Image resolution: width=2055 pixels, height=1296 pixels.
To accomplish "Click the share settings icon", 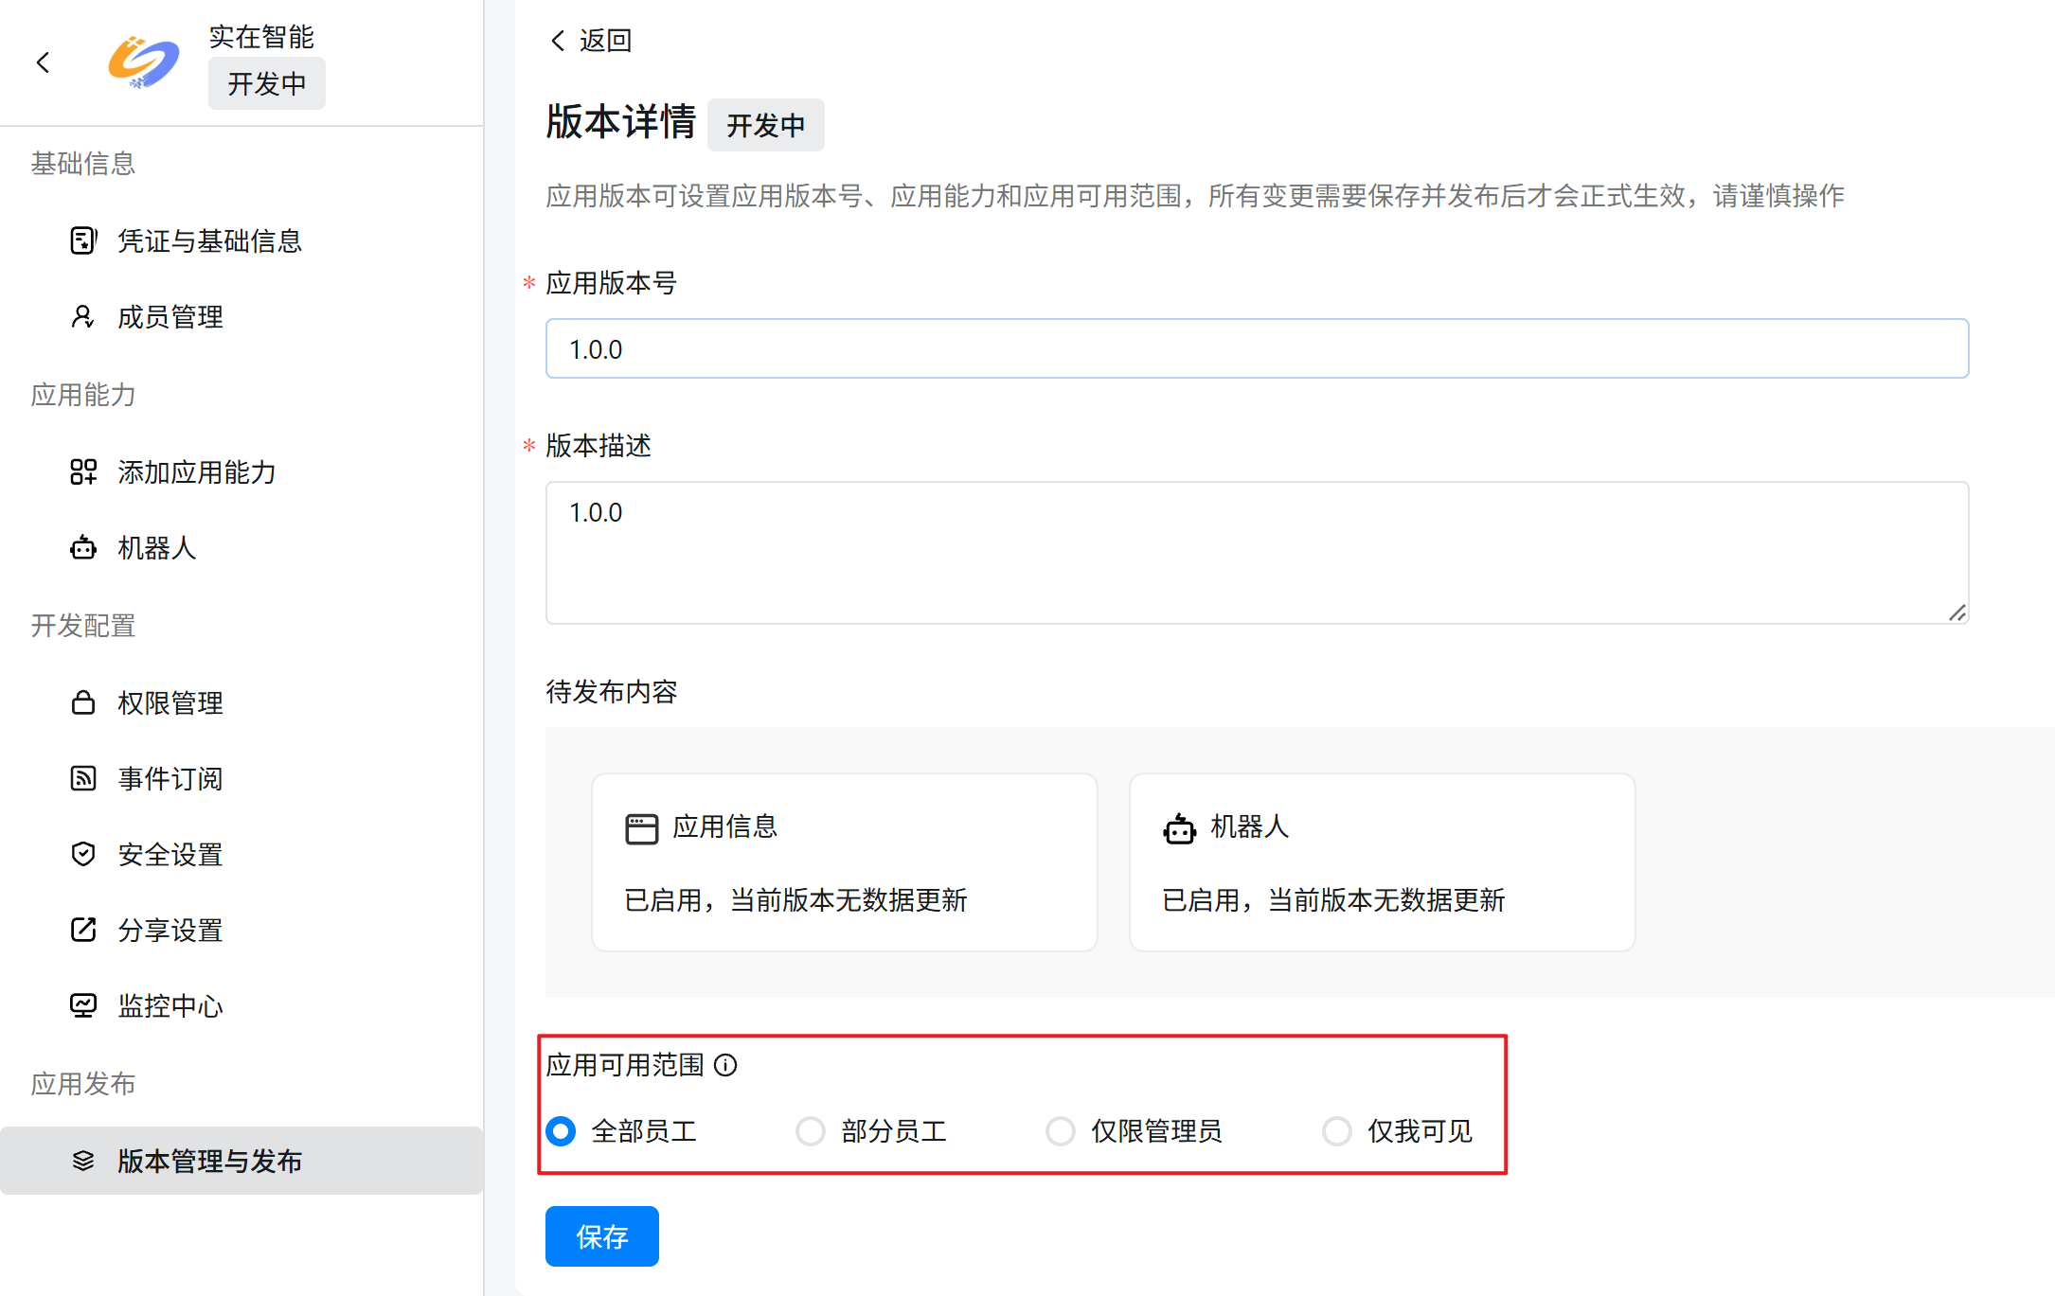I will coord(83,930).
